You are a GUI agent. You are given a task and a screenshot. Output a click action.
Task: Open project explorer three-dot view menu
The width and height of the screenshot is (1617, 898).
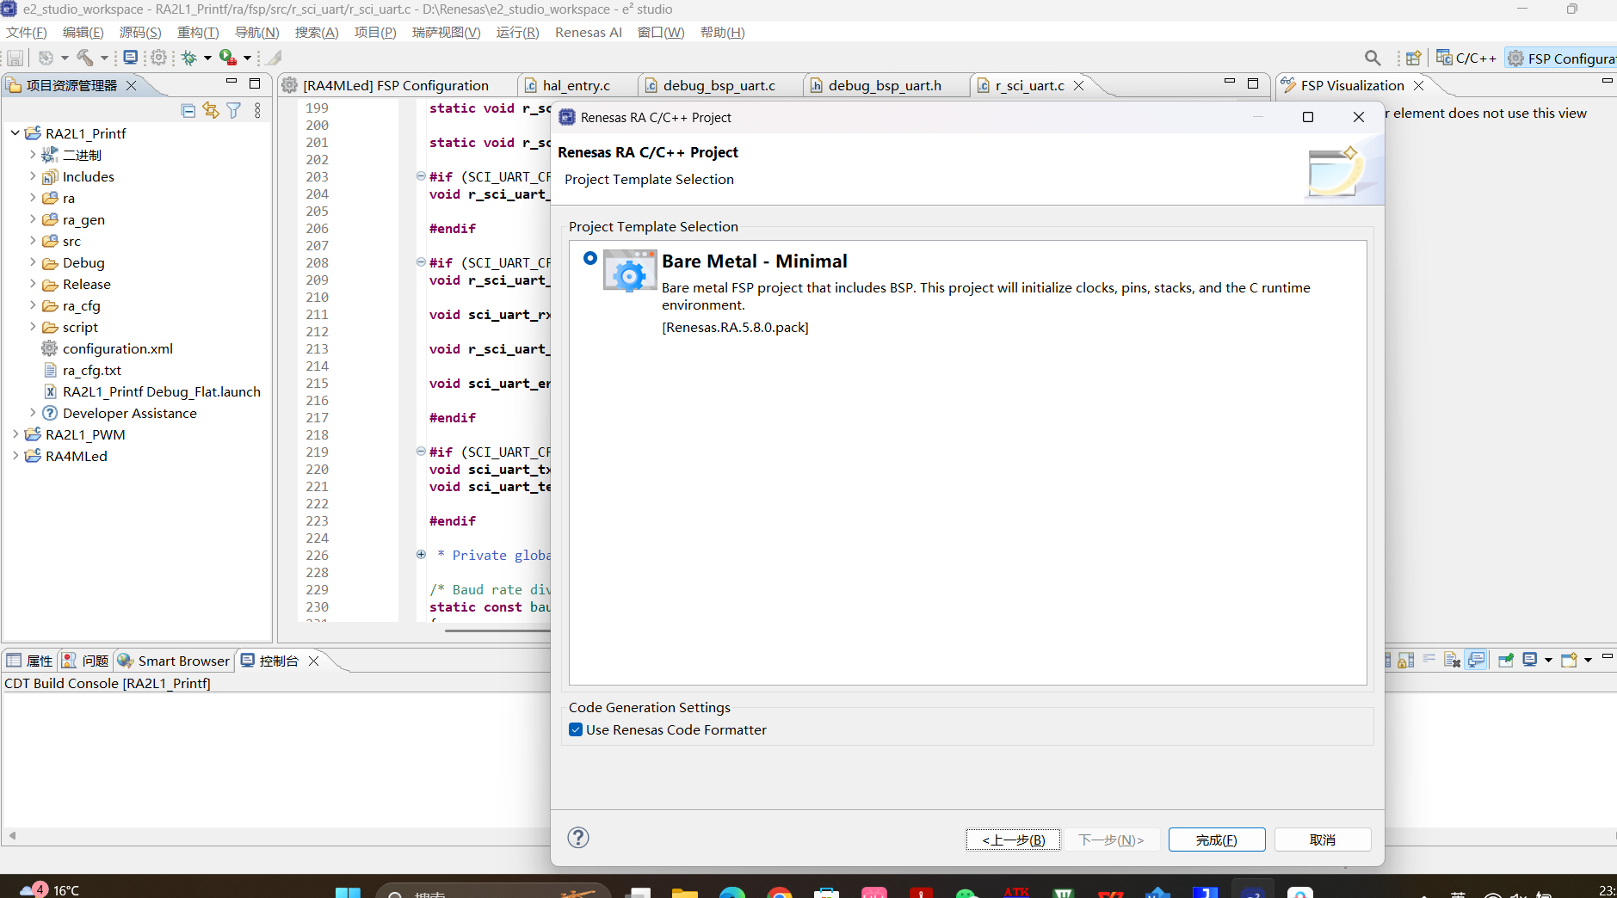click(x=257, y=110)
